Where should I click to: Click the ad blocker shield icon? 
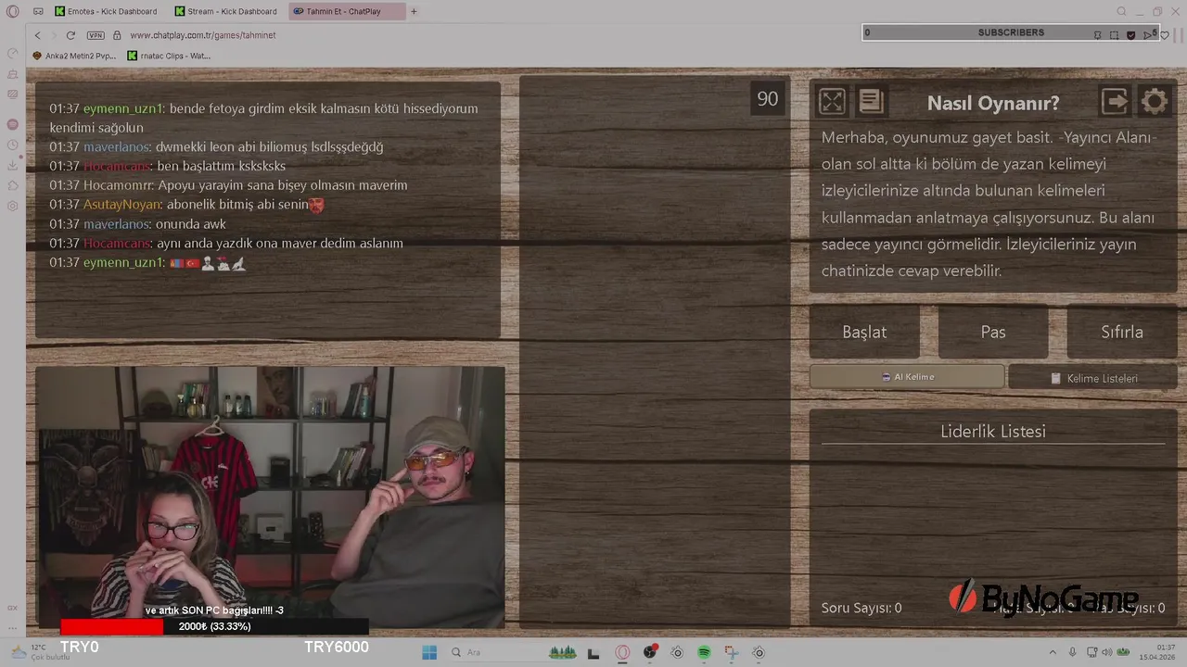tap(1130, 35)
